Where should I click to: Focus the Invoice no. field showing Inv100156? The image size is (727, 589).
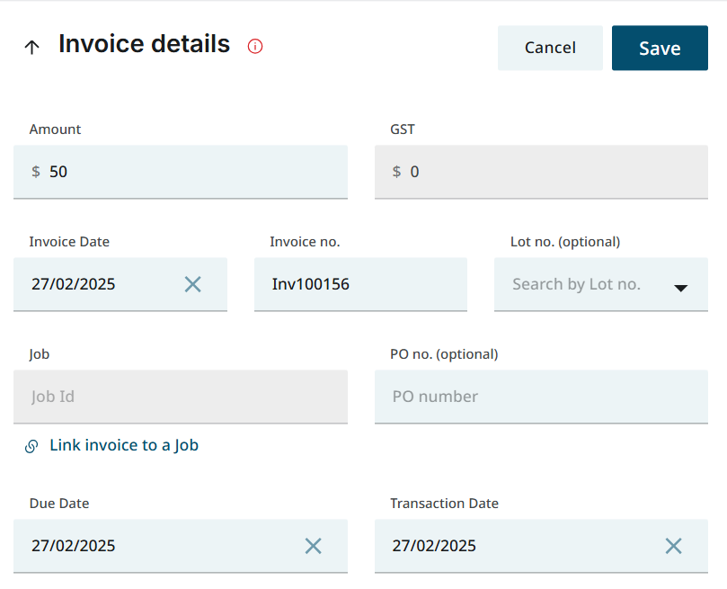[x=359, y=284]
